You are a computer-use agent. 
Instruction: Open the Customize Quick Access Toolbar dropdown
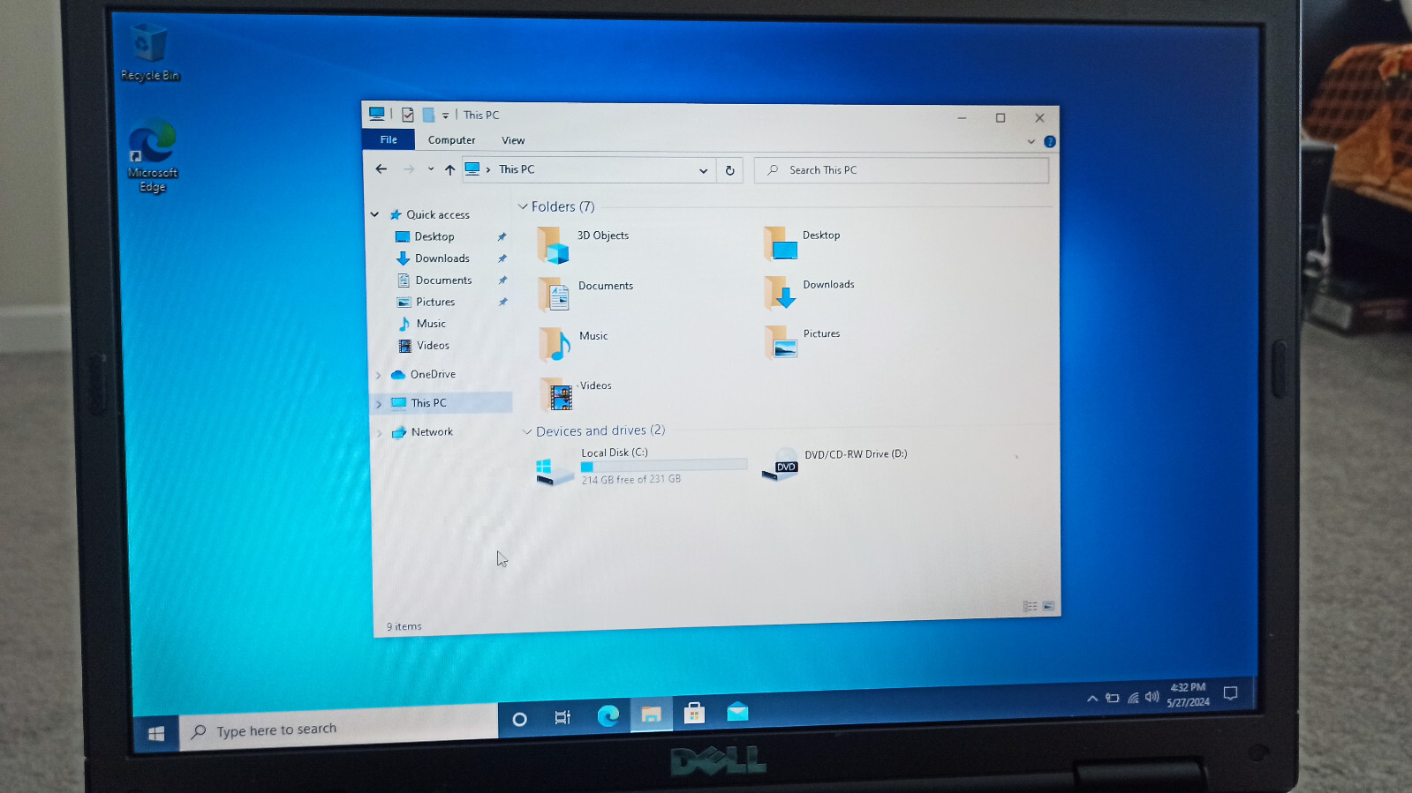click(x=445, y=115)
